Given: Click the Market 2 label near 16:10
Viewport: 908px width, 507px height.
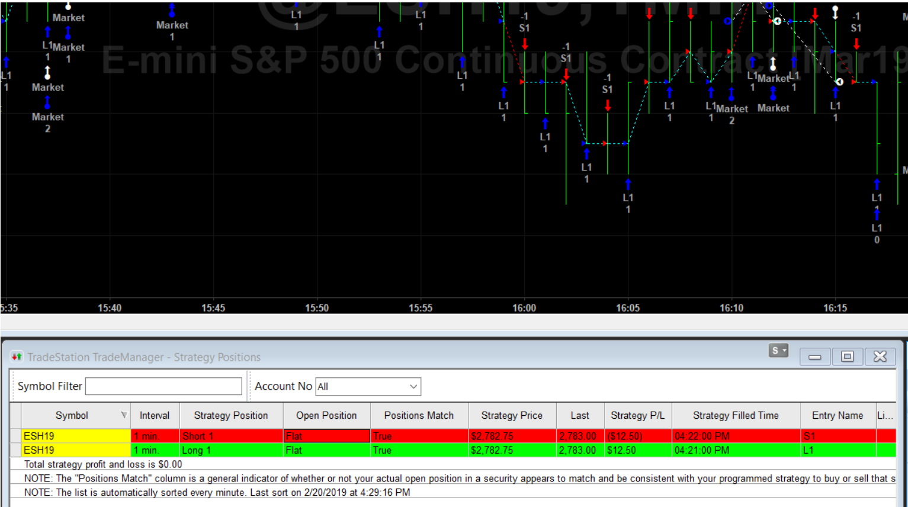Looking at the screenshot, I should [731, 114].
